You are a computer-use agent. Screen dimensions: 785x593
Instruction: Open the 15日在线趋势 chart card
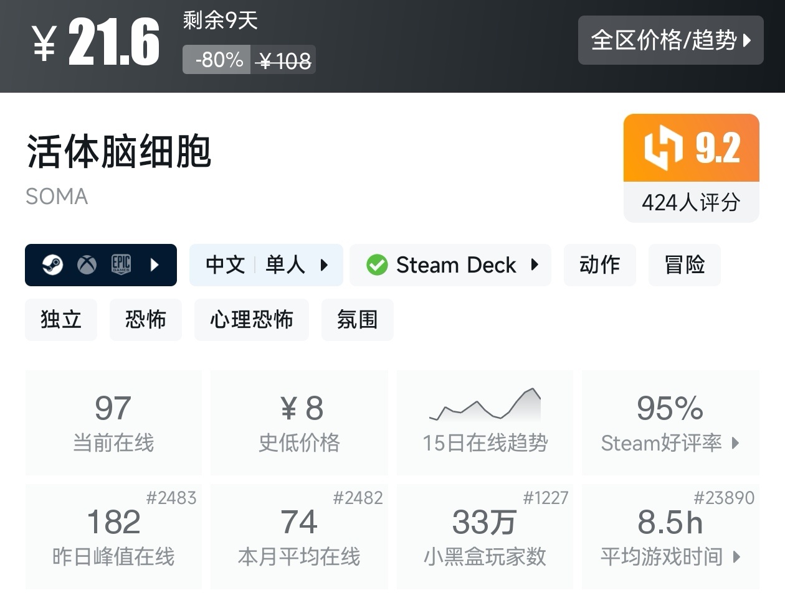(x=485, y=423)
